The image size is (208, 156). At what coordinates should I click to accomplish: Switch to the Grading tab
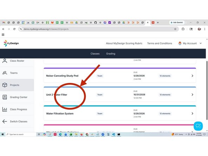click(111, 54)
